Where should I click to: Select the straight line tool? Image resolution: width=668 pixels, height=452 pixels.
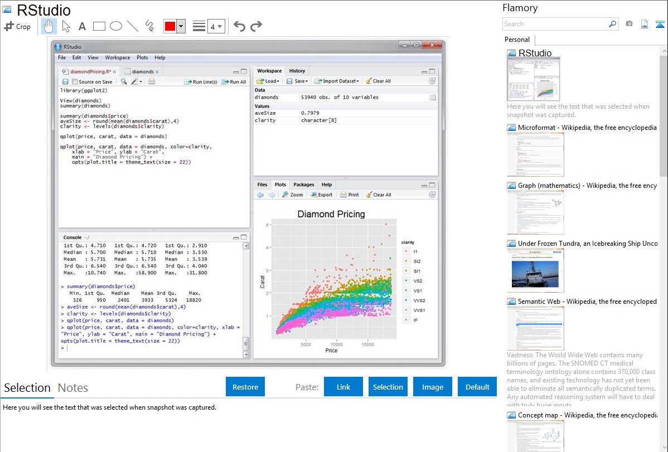click(x=133, y=26)
